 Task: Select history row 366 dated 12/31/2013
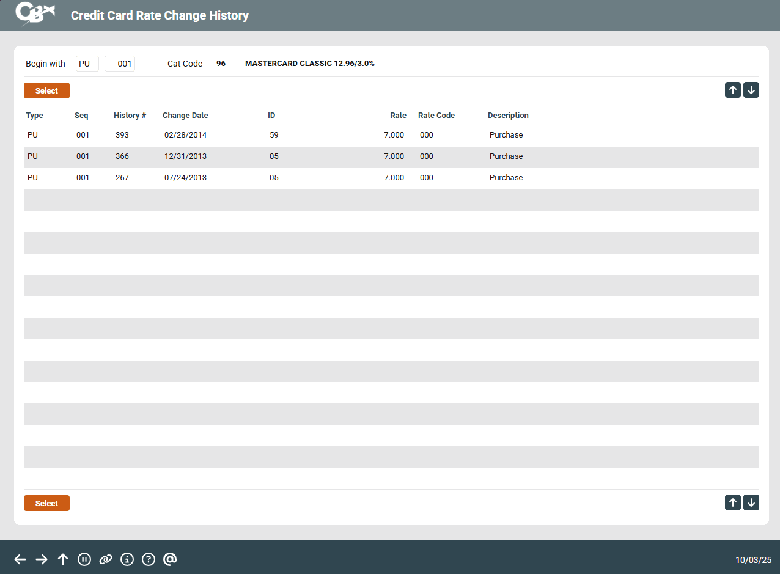pyautogui.click(x=391, y=156)
